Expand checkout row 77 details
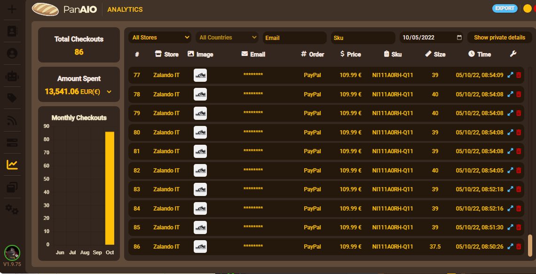Screen dimensions: 536x274 click(x=510, y=75)
